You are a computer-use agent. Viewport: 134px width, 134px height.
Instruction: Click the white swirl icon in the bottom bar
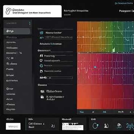tap(119, 126)
